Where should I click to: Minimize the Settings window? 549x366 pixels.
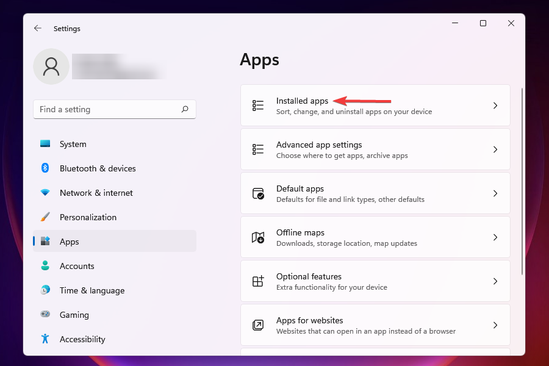[x=455, y=23]
